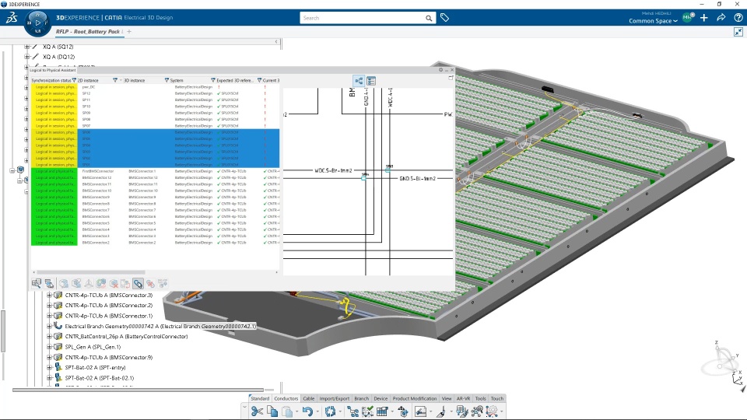Switch to the Import/Export tab
747x420 pixels.
pyautogui.click(x=335, y=398)
